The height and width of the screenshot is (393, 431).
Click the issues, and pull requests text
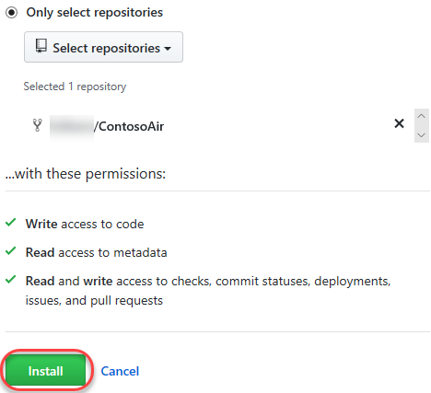click(x=94, y=301)
